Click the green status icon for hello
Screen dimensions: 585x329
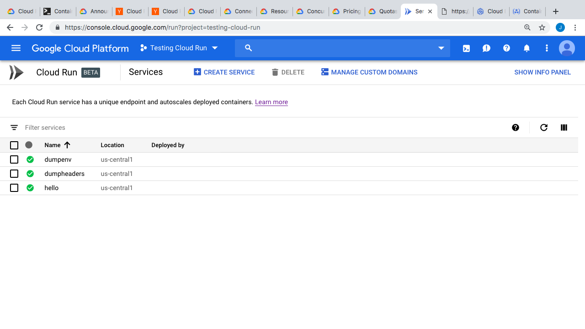(x=30, y=188)
